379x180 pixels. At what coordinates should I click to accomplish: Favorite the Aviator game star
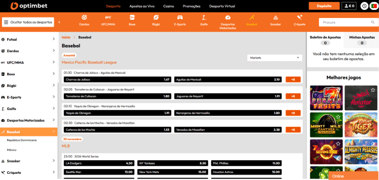[x=373, y=90]
